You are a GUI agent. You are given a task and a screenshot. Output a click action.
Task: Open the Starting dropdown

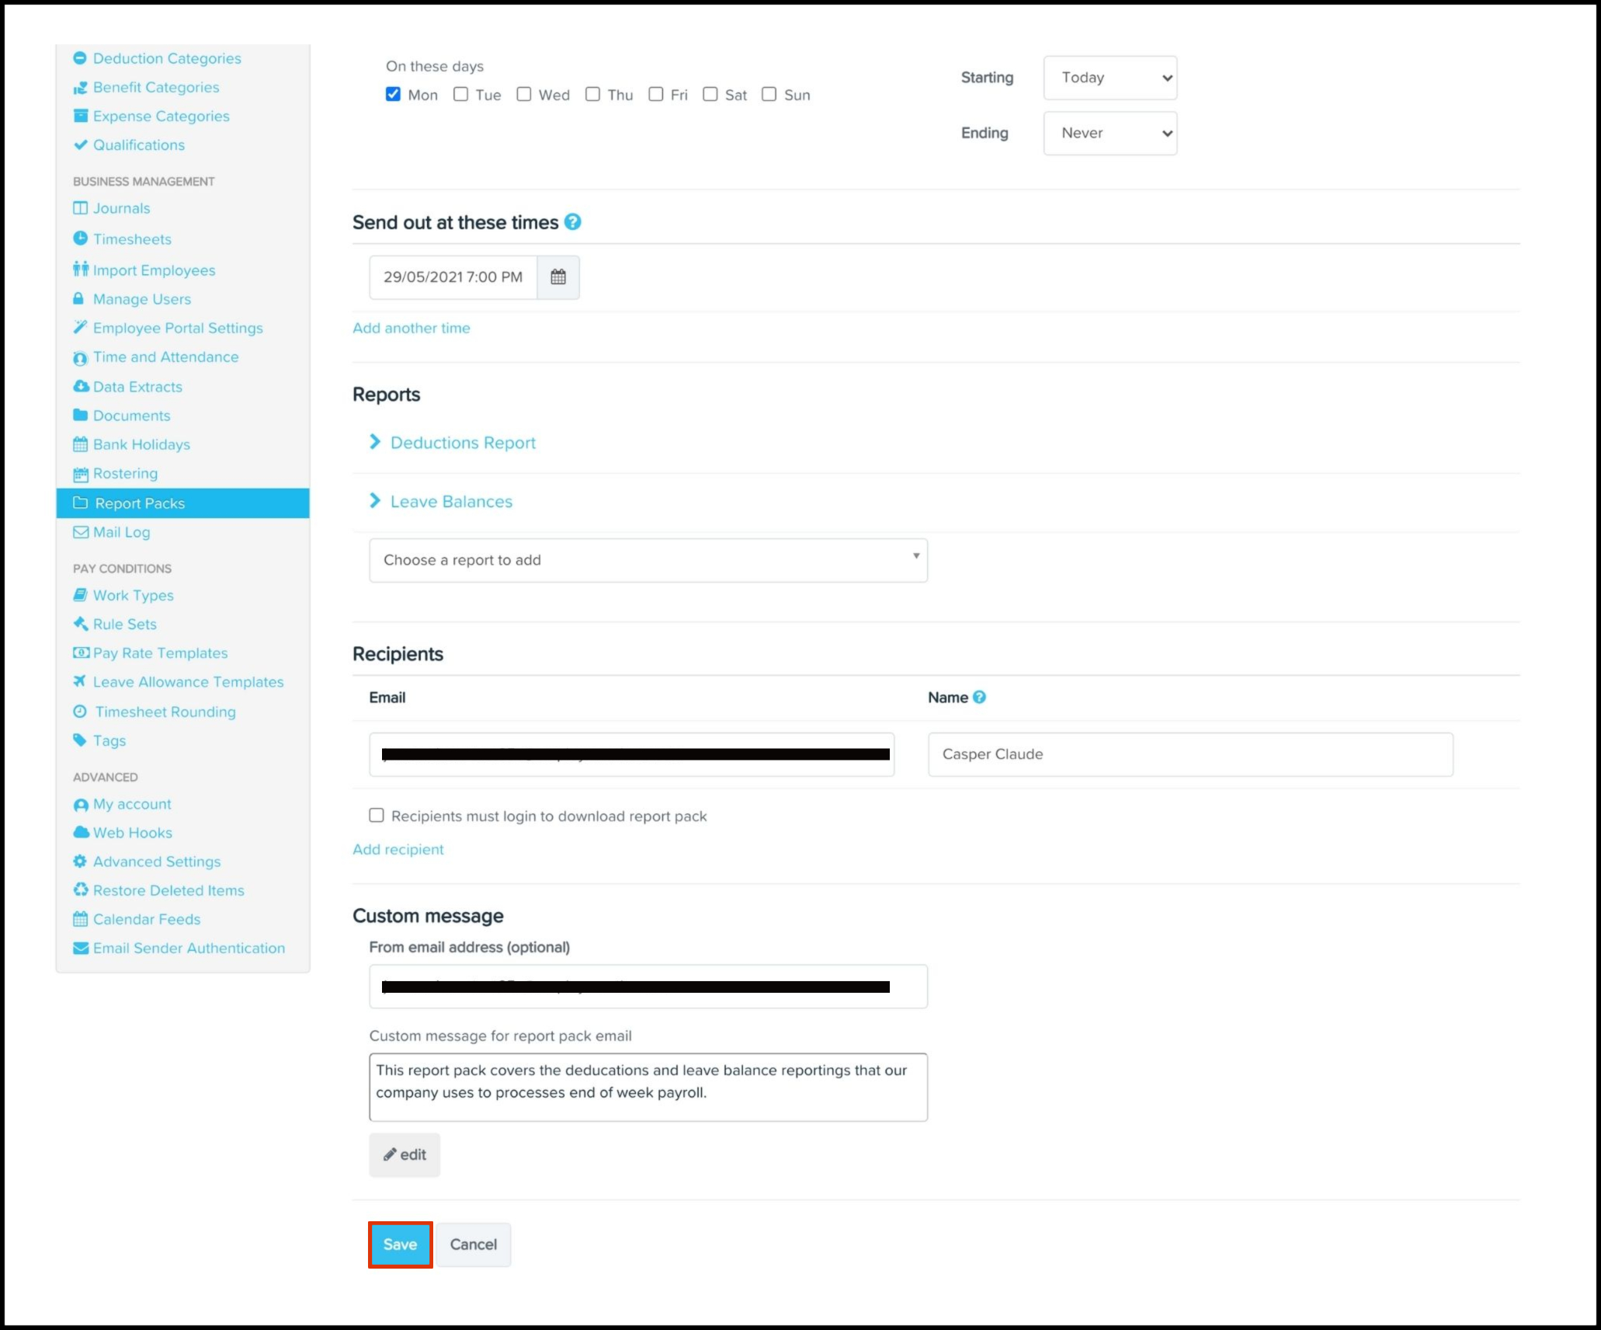[x=1110, y=78]
